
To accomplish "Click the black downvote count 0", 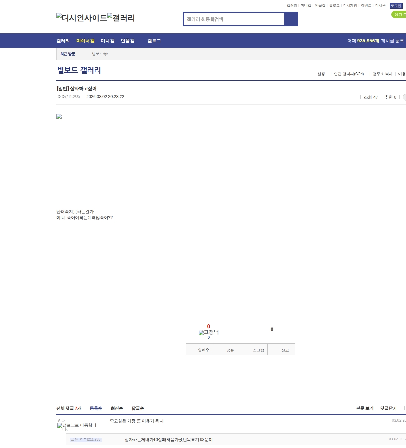I will [x=272, y=329].
